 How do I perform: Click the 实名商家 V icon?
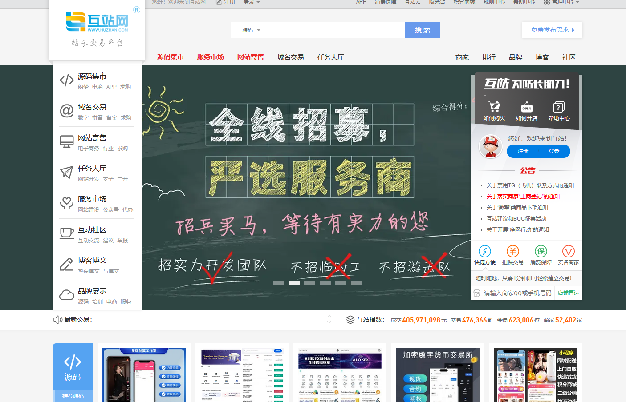click(569, 251)
